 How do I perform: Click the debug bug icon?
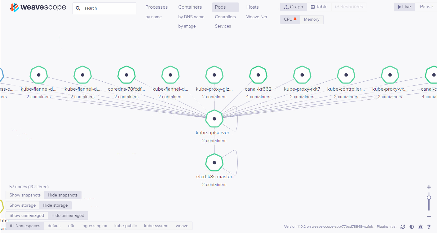(x=421, y=227)
